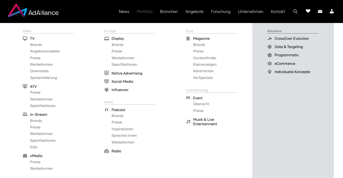The image size is (343, 178).
Task: Open Kids under In-Stream
Action: point(34,147)
